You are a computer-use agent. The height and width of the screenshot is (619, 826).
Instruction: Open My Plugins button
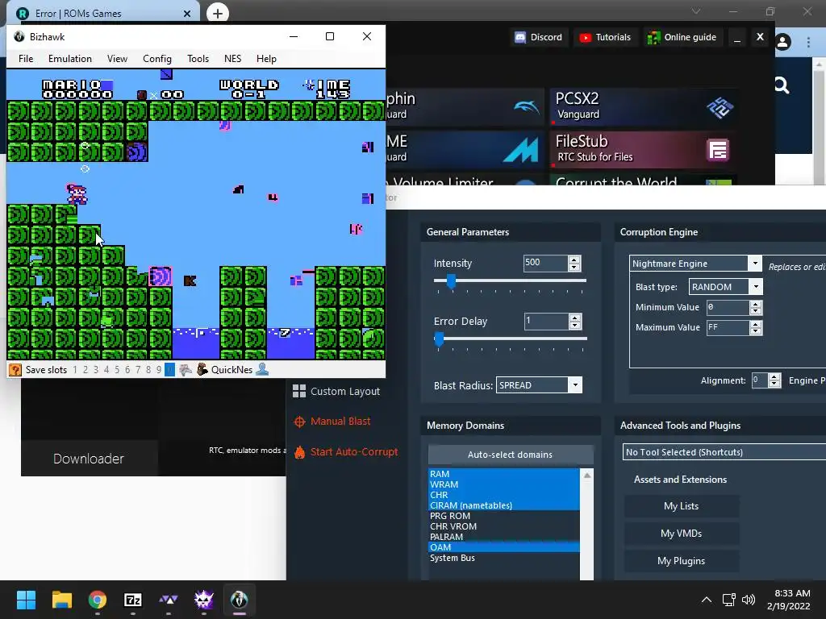pyautogui.click(x=681, y=561)
